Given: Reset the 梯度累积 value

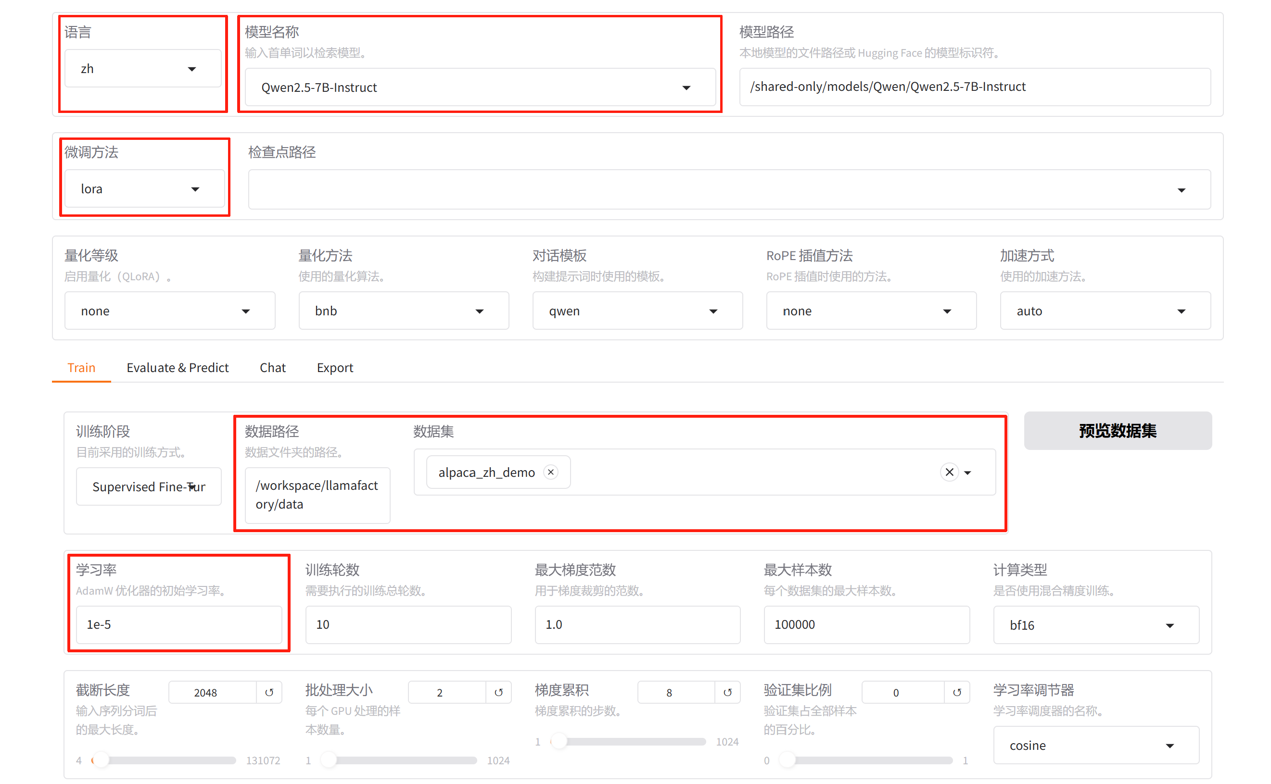Looking at the screenshot, I should click(x=727, y=692).
